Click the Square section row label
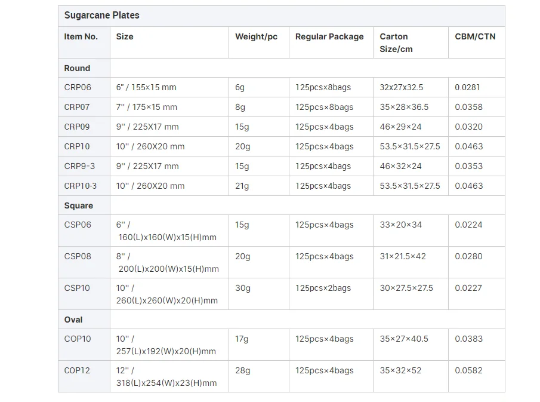This screenshot has width=540, height=402. (79, 205)
